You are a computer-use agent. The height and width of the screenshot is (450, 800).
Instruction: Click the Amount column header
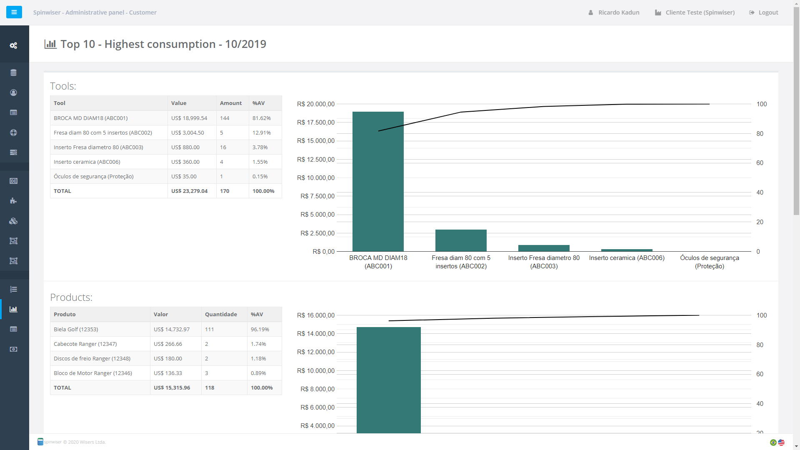[232, 103]
